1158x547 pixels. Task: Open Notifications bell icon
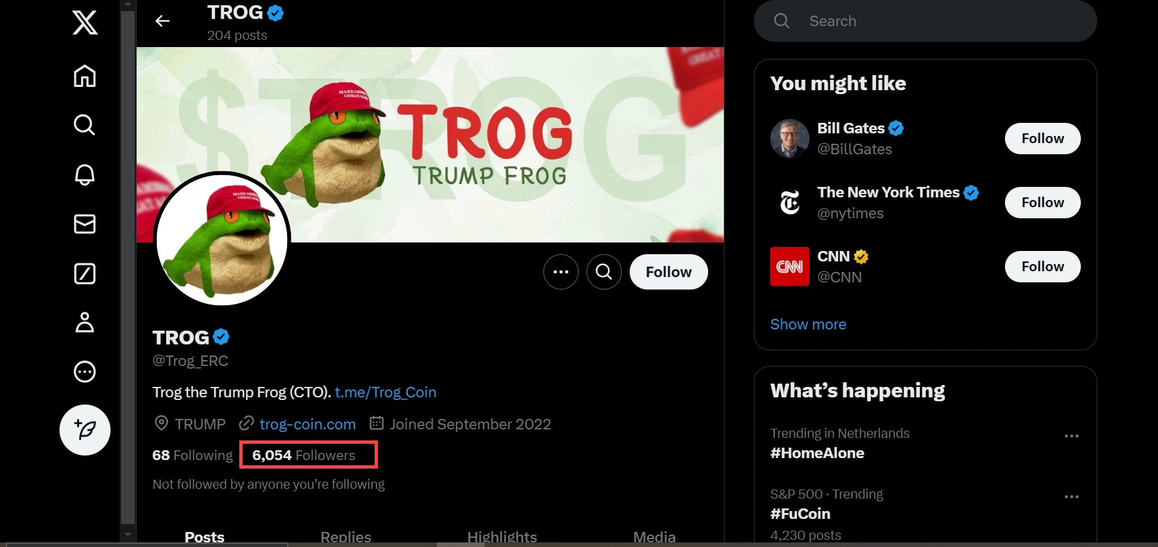(x=84, y=174)
